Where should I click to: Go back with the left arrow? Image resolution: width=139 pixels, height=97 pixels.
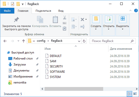5,41
